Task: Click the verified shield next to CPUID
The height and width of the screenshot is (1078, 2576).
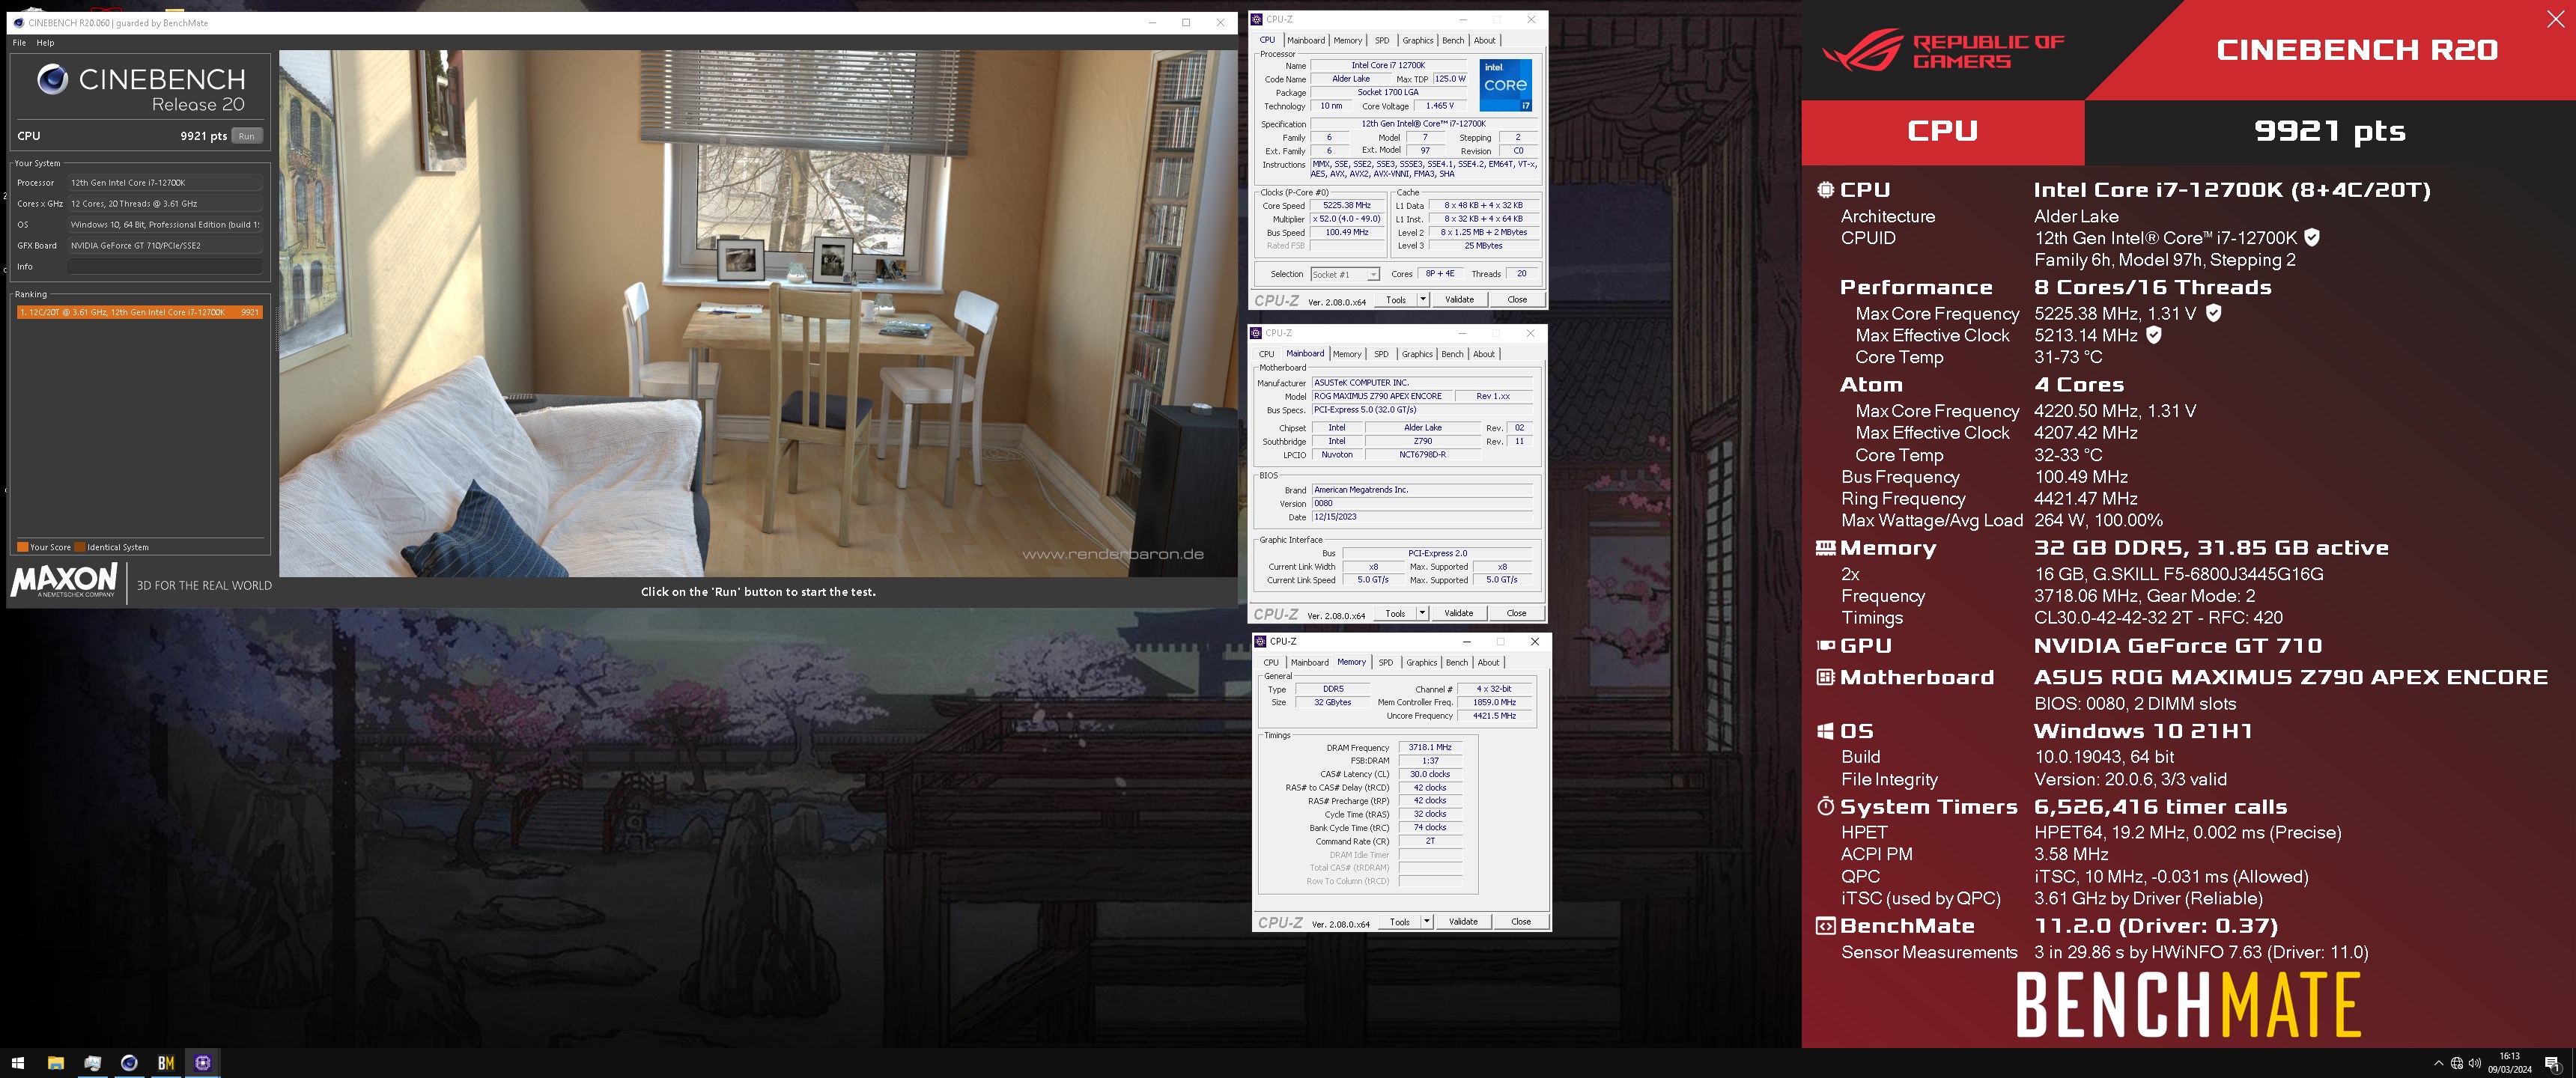Action: (2311, 237)
